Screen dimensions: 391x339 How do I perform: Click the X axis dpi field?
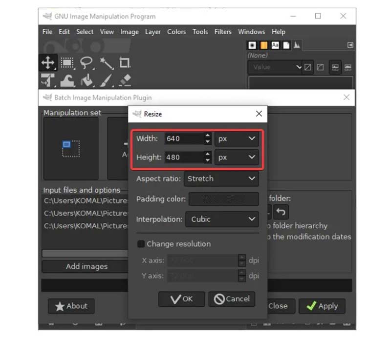click(202, 260)
